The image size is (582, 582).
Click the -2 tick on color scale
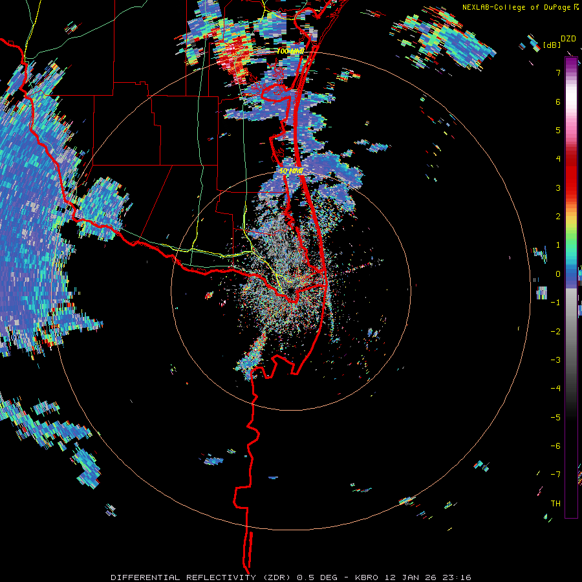pos(555,332)
